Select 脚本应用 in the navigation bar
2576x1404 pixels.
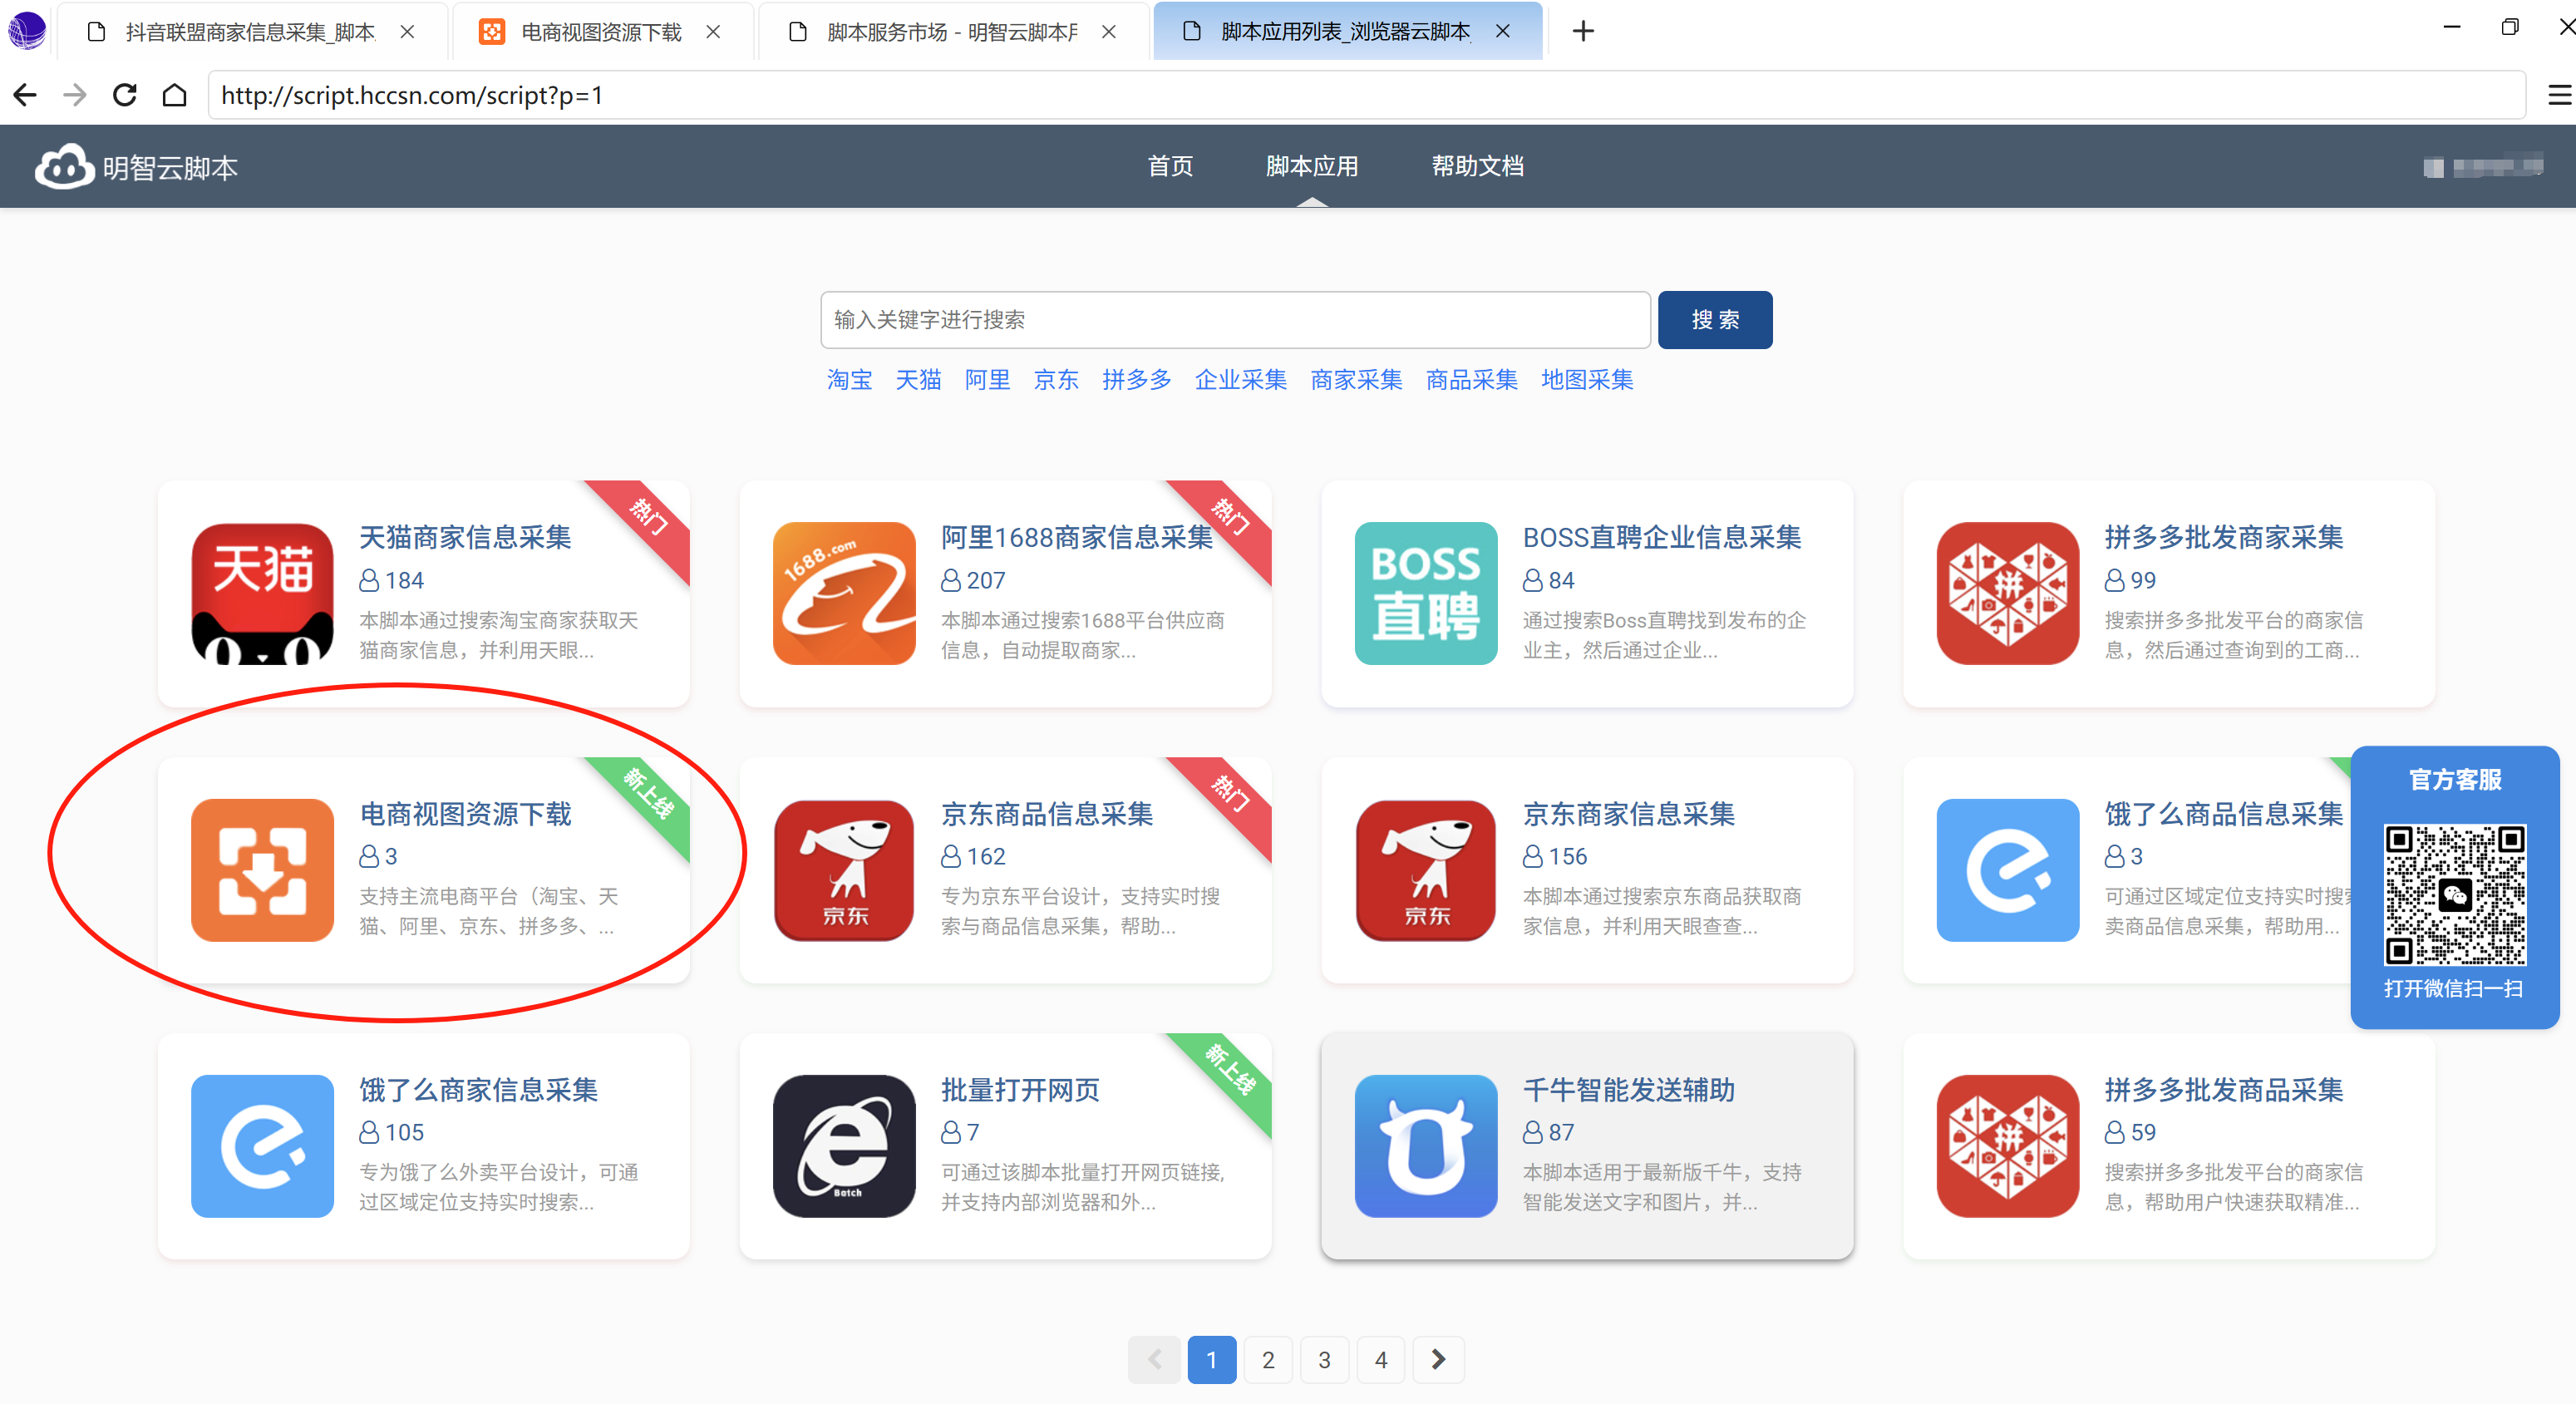(1312, 166)
